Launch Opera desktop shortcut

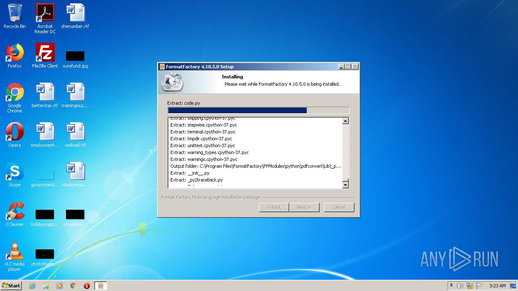pyautogui.click(x=15, y=135)
